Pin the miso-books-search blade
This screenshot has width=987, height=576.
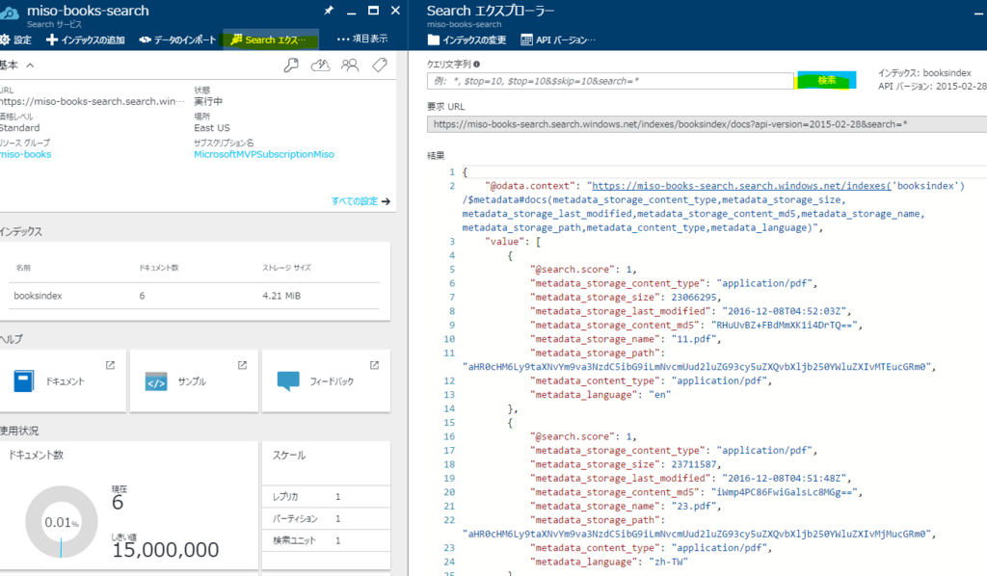pos(329,11)
